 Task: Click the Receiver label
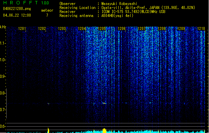click(67, 12)
